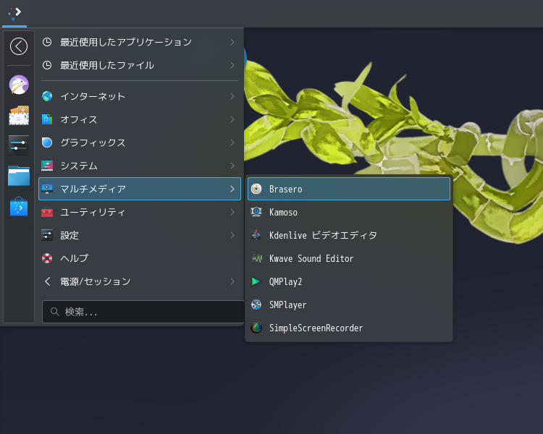Expand the オフィス submenu arrow
Viewport: 543px width, 434px height.
[232, 119]
